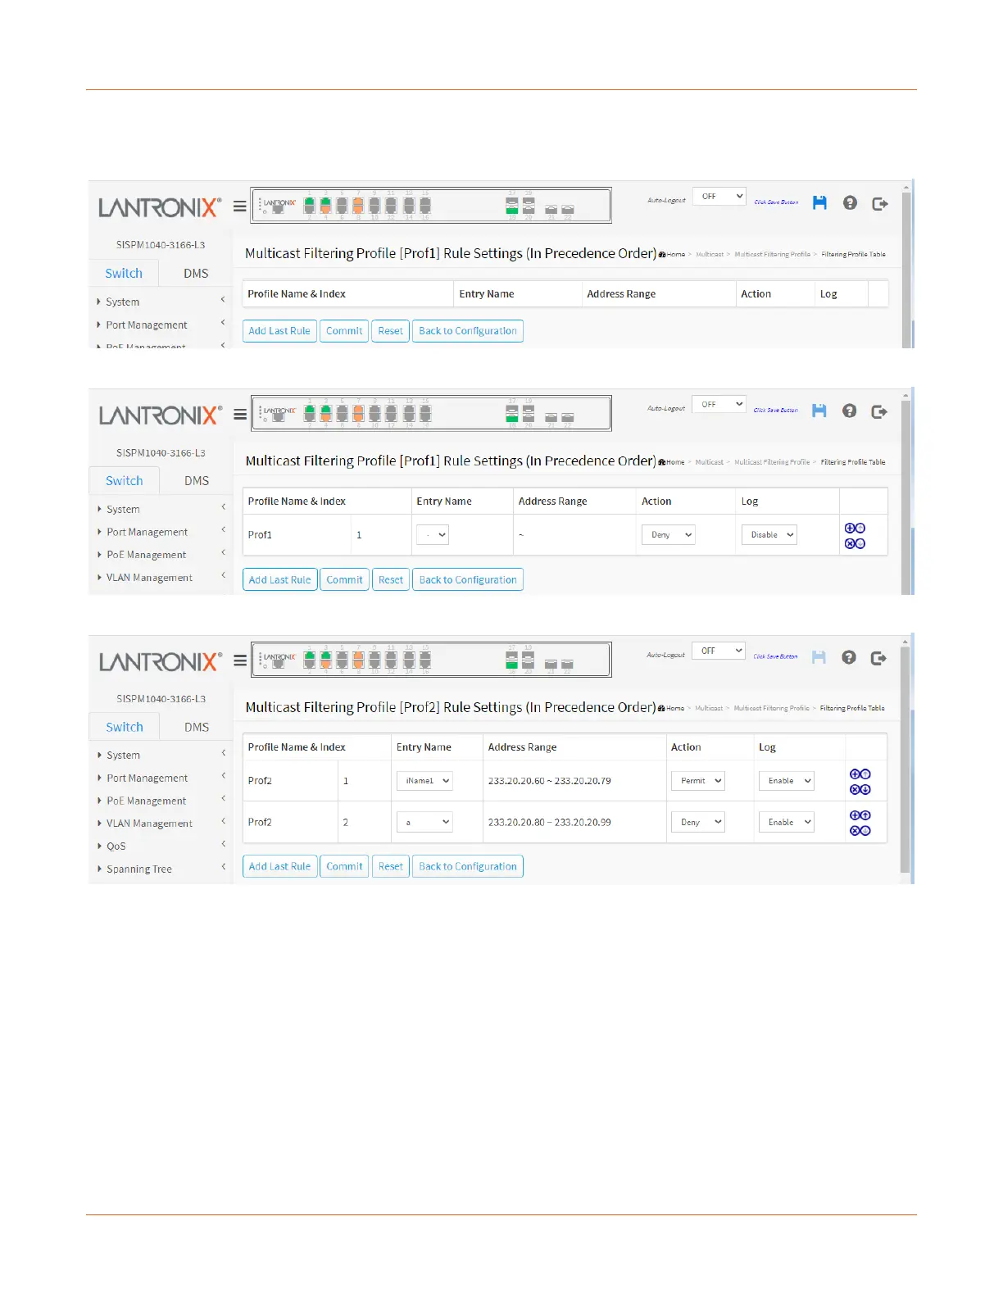This screenshot has width=1003, height=1298.
Task: Open the Deny action dropdown on Prof1 rule 1
Action: [669, 535]
